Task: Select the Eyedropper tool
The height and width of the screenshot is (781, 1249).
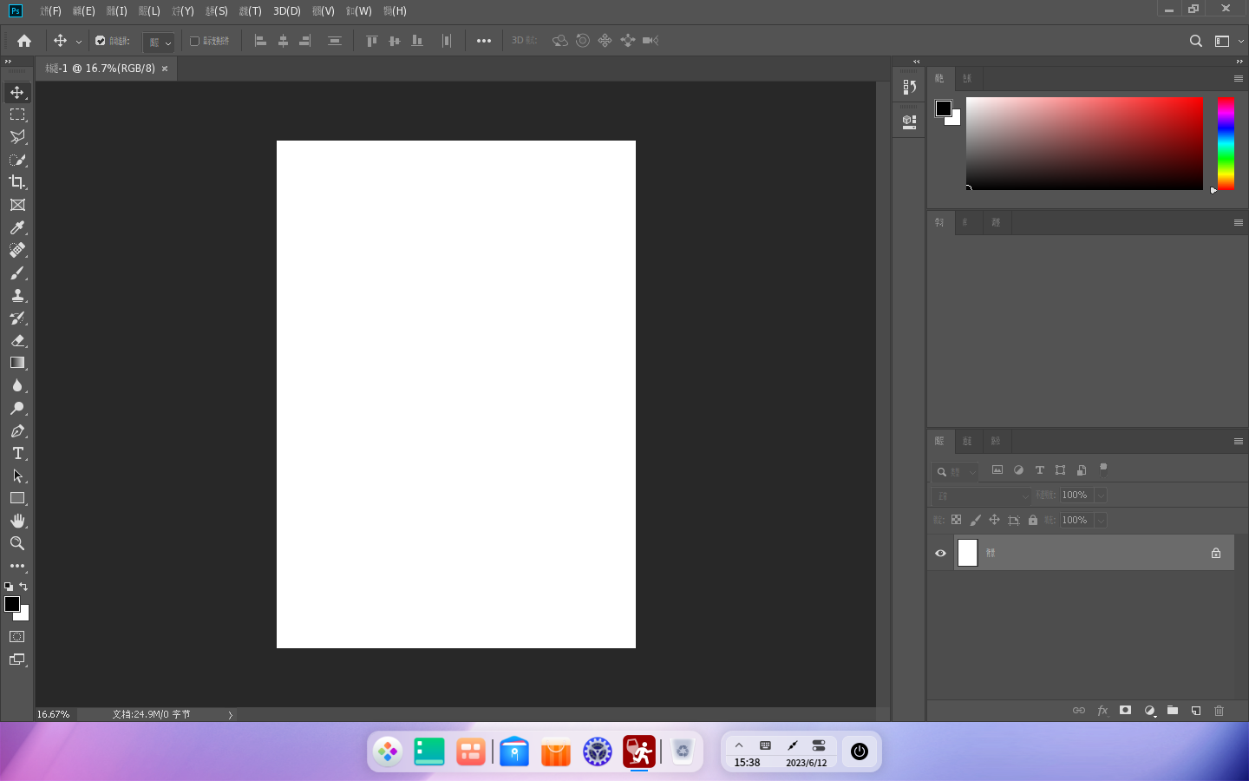Action: [x=17, y=227]
